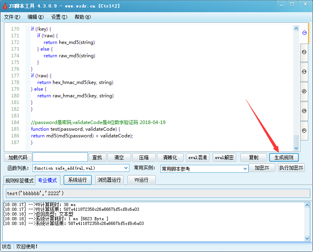This screenshot has width=313, height=252.
Task: Select the circled 6 side tab
Action: point(304,130)
